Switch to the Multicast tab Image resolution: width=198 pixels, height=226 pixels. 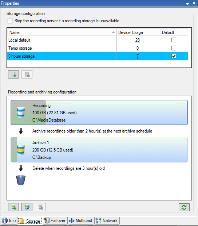(x=80, y=221)
